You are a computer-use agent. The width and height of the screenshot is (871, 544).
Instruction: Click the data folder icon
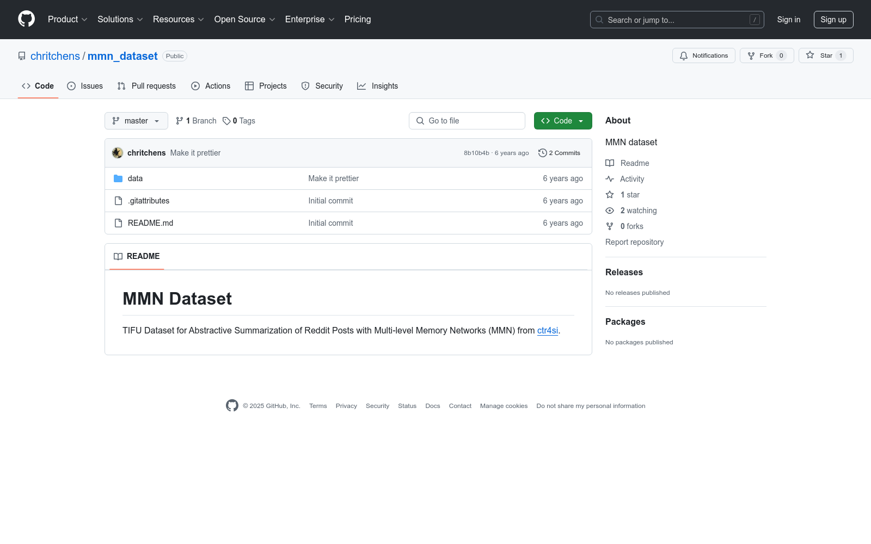coord(118,178)
